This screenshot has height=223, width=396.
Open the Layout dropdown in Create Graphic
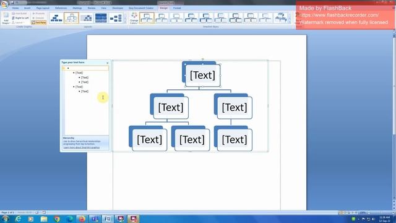click(x=19, y=22)
